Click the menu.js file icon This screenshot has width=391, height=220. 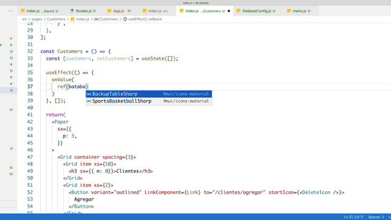pyautogui.click(x=289, y=11)
